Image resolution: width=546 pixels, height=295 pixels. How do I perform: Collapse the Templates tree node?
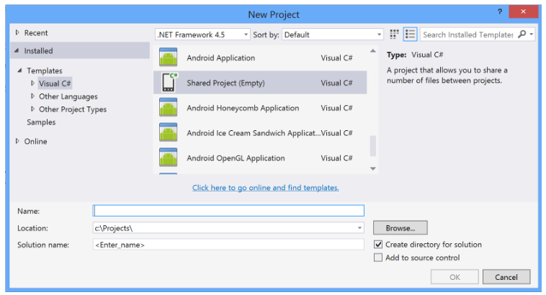point(20,71)
